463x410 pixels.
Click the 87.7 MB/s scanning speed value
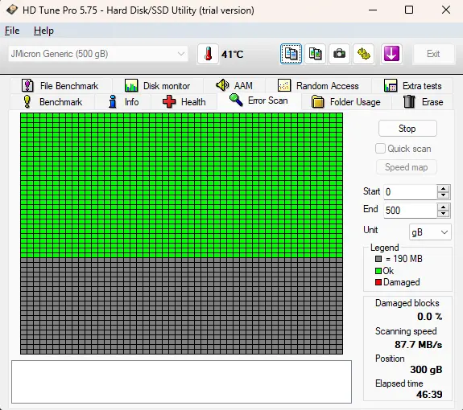click(x=419, y=345)
